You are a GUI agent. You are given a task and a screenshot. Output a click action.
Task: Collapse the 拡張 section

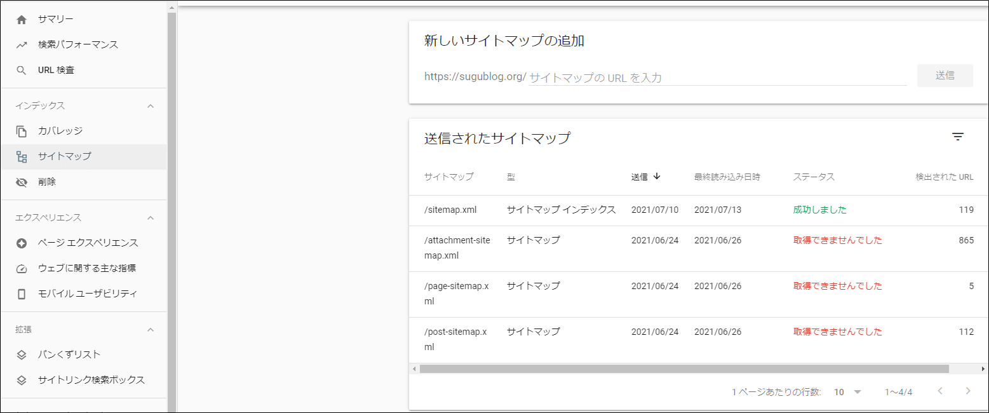(151, 330)
